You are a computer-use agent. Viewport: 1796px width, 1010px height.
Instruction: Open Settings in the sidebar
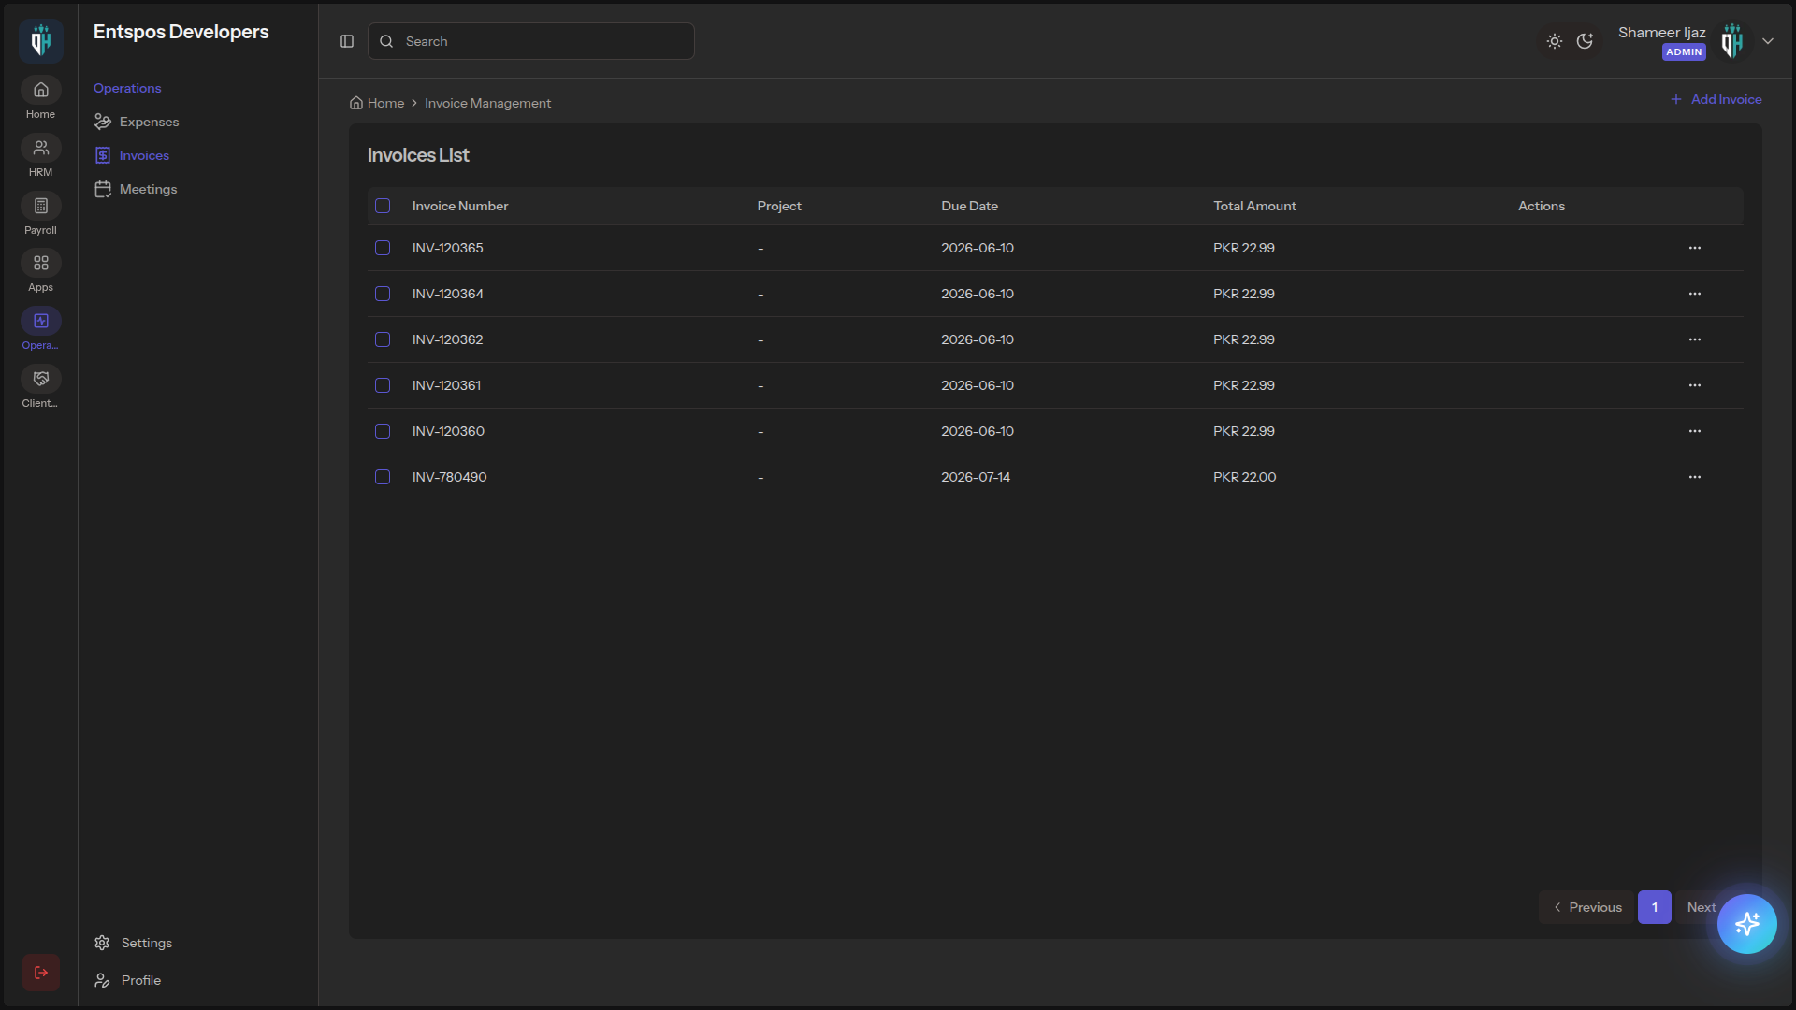click(x=133, y=943)
